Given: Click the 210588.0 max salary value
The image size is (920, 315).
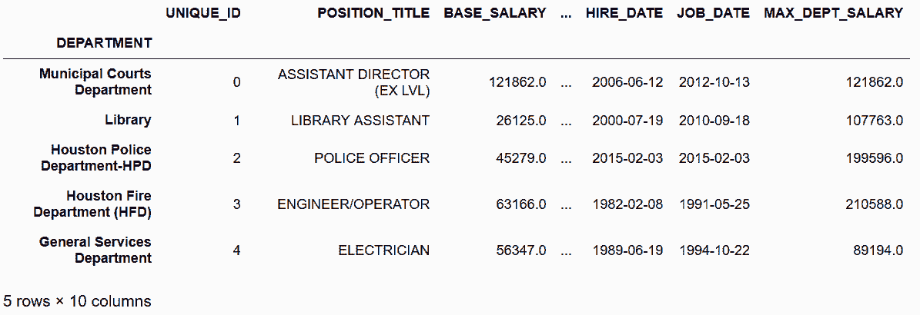Looking at the screenshot, I should tap(872, 204).
